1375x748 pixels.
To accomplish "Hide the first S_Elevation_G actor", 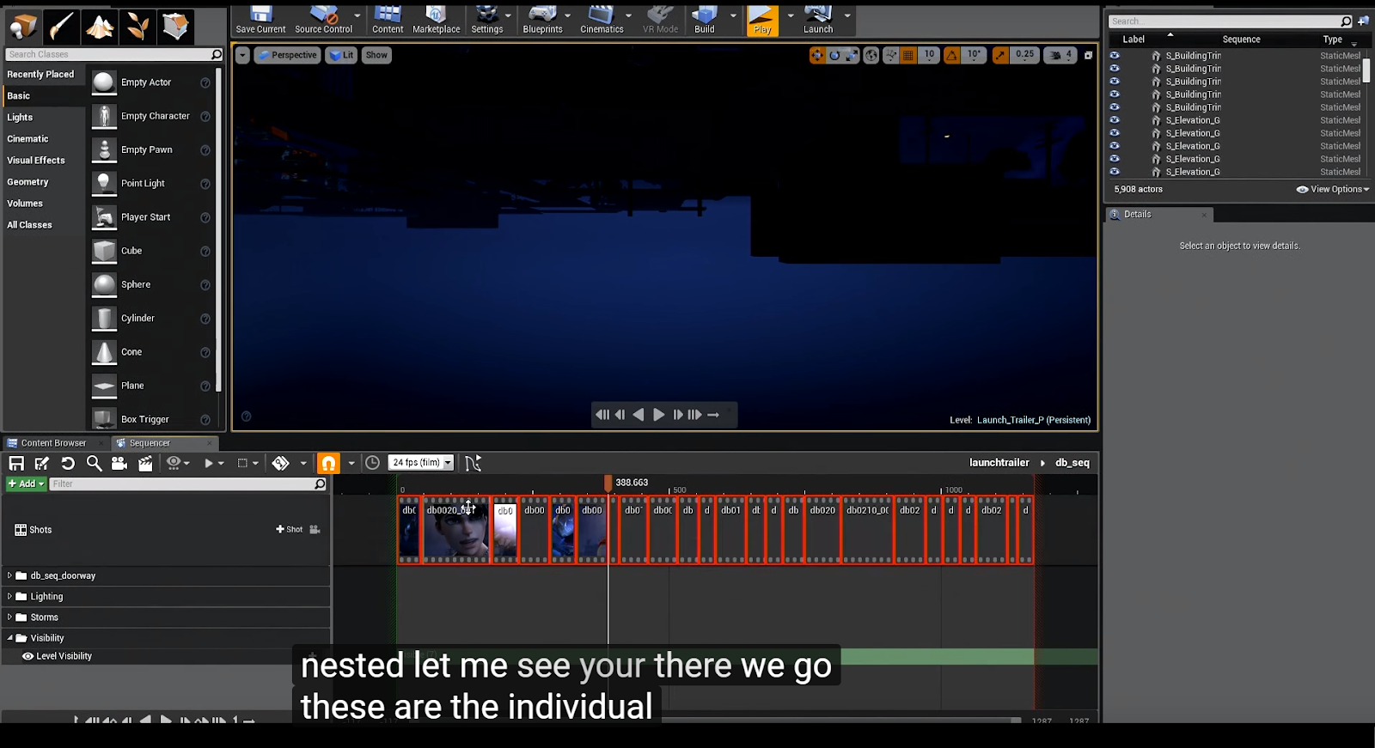I will coord(1115,120).
